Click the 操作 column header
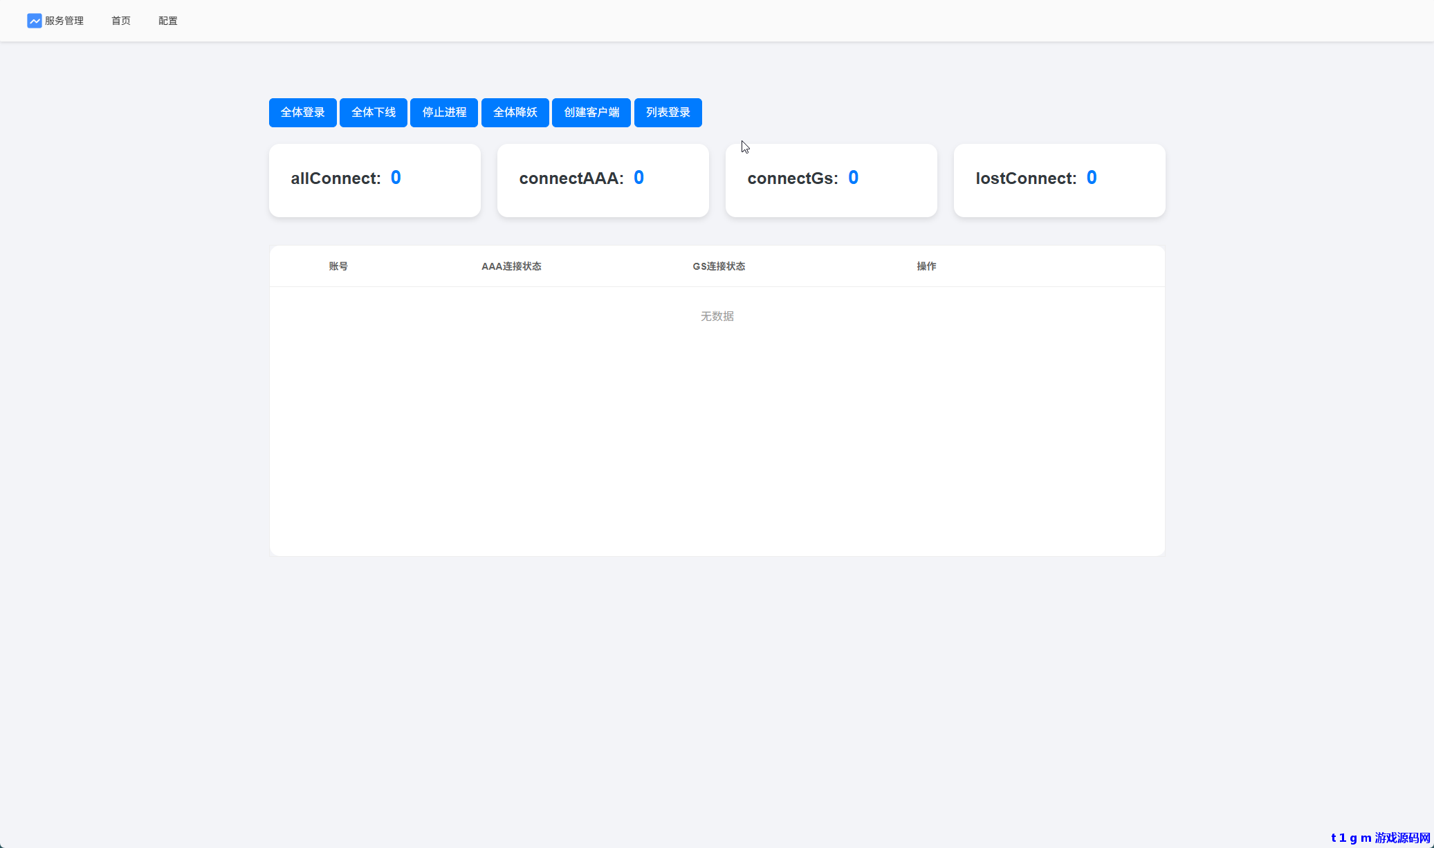Image resolution: width=1434 pixels, height=848 pixels. click(926, 266)
